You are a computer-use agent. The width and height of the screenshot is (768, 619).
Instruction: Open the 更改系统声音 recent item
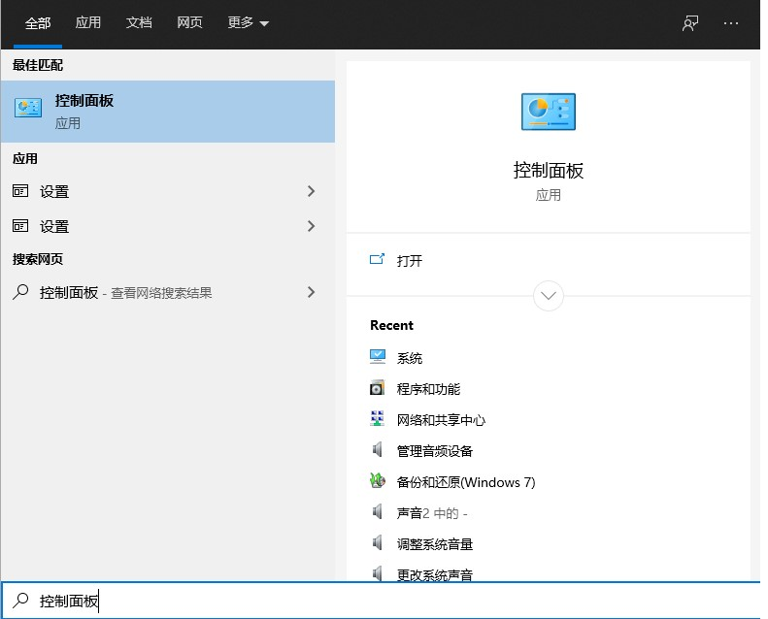tap(434, 574)
